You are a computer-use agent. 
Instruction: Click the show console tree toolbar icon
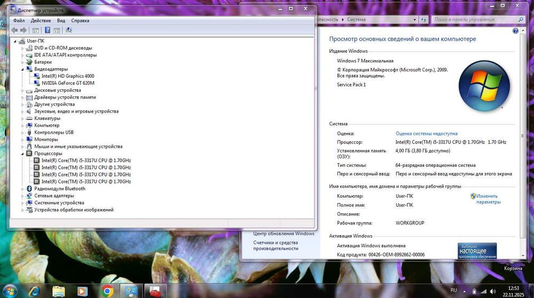pyautogui.click(x=35, y=30)
